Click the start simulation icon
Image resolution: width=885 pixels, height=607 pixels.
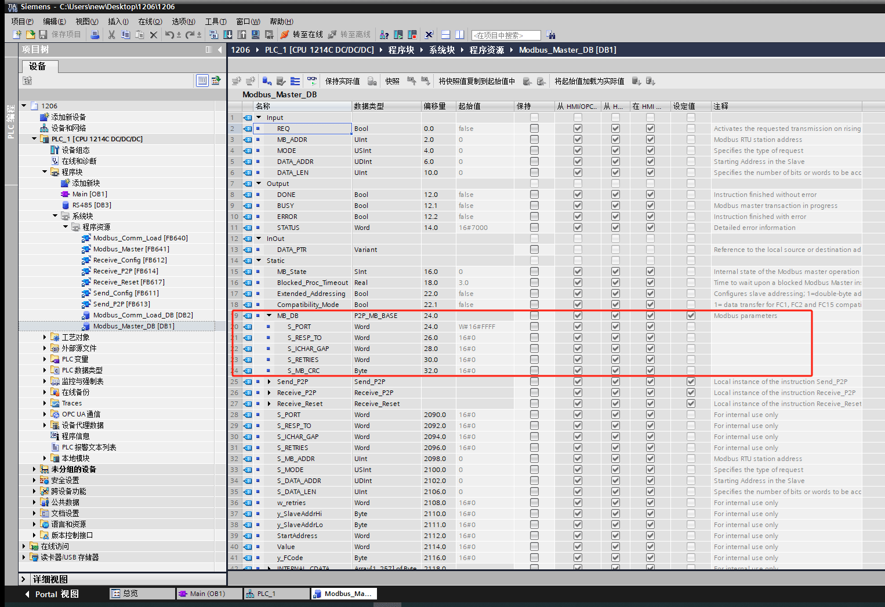coord(255,35)
